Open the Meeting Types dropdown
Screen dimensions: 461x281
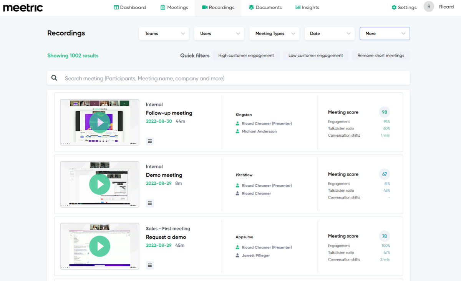274,33
